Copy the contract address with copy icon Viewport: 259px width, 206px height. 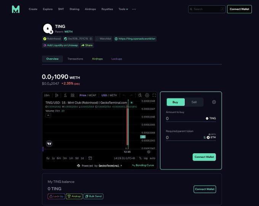(x=91, y=39)
